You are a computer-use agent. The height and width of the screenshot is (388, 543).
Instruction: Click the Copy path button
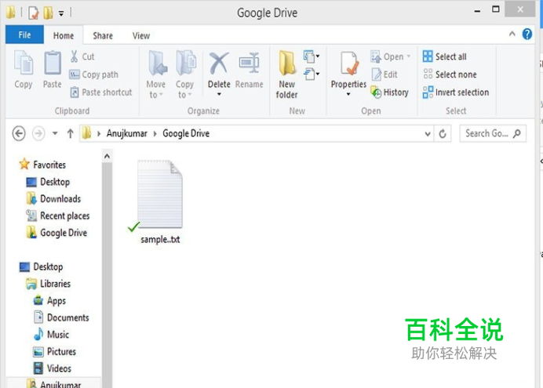point(94,74)
